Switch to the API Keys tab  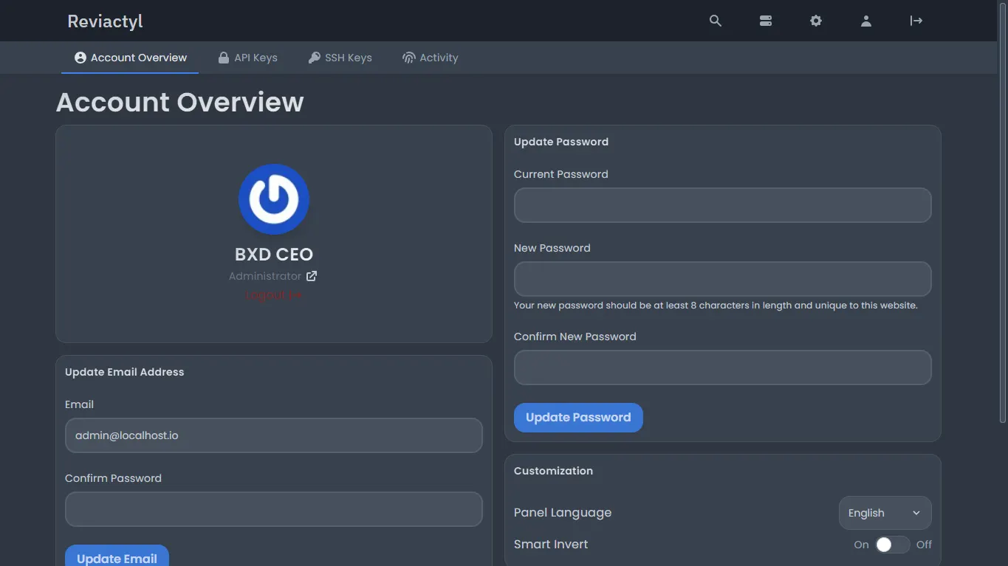pyautogui.click(x=248, y=58)
